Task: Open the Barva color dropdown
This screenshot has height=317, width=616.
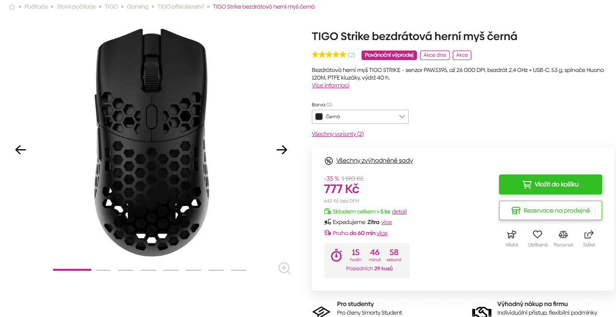Action: (x=360, y=117)
